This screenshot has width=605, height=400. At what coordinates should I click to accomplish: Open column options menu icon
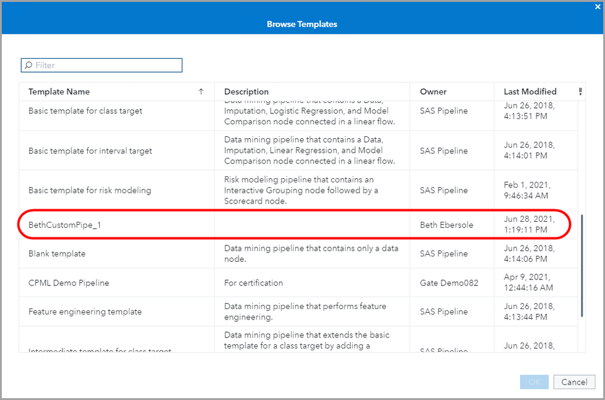[x=580, y=92]
